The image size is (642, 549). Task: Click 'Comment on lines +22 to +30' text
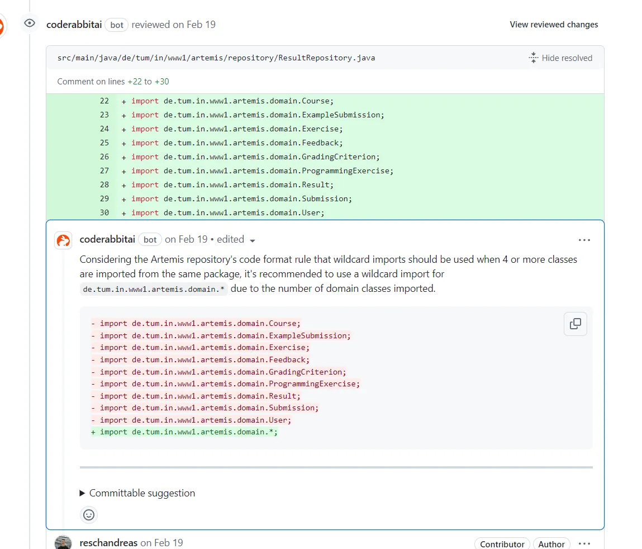[113, 82]
